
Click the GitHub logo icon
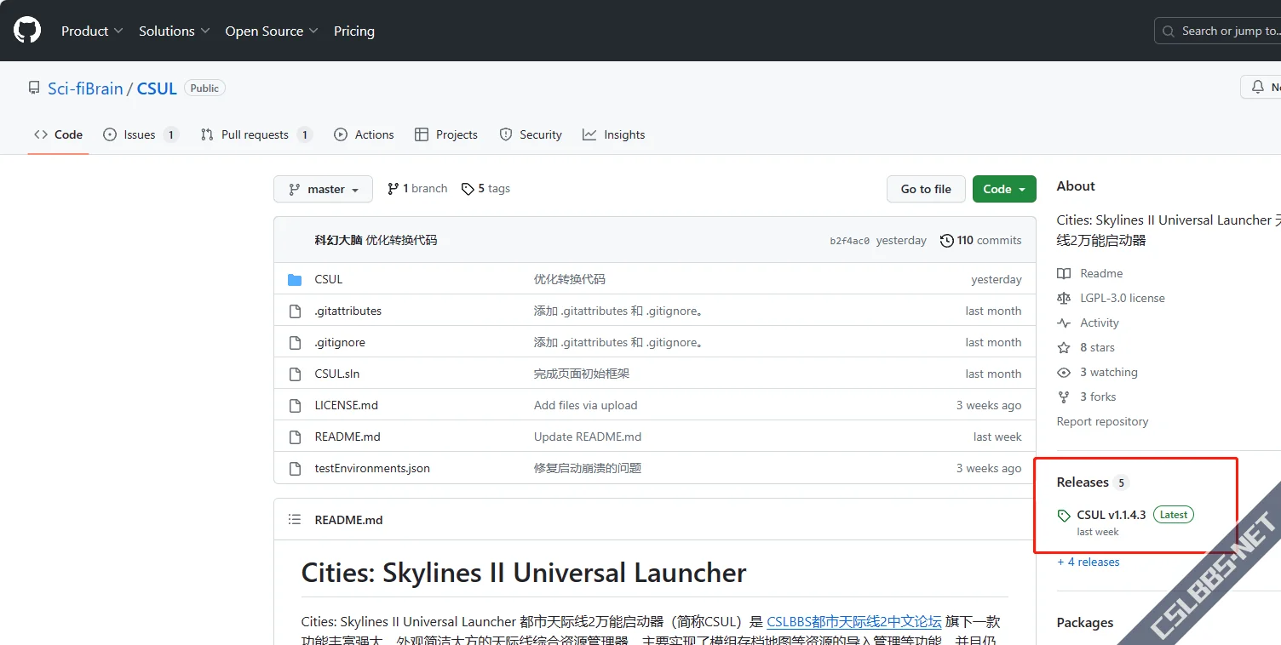[27, 31]
